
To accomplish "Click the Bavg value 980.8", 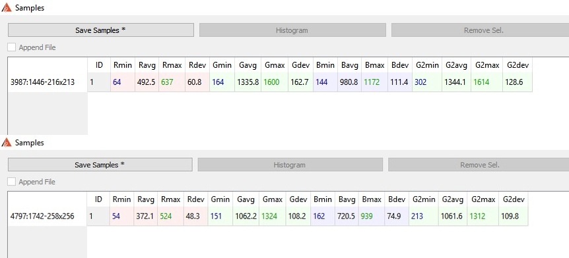I will pyautogui.click(x=349, y=82).
